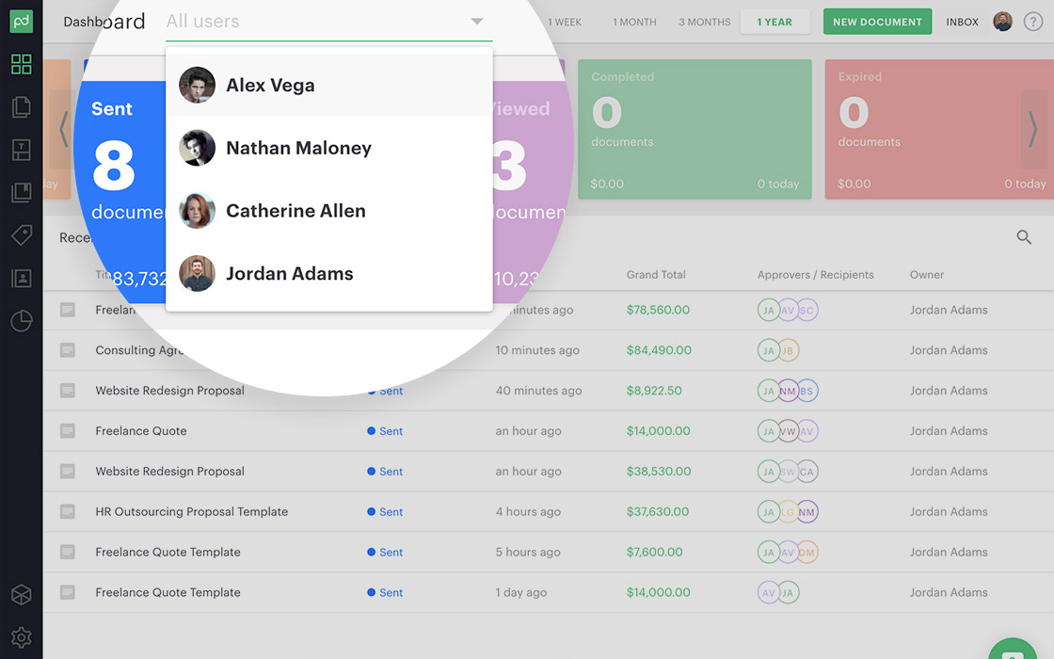Select Catherine Allen from users list
Image resolution: width=1054 pixels, height=659 pixels.
coord(328,211)
